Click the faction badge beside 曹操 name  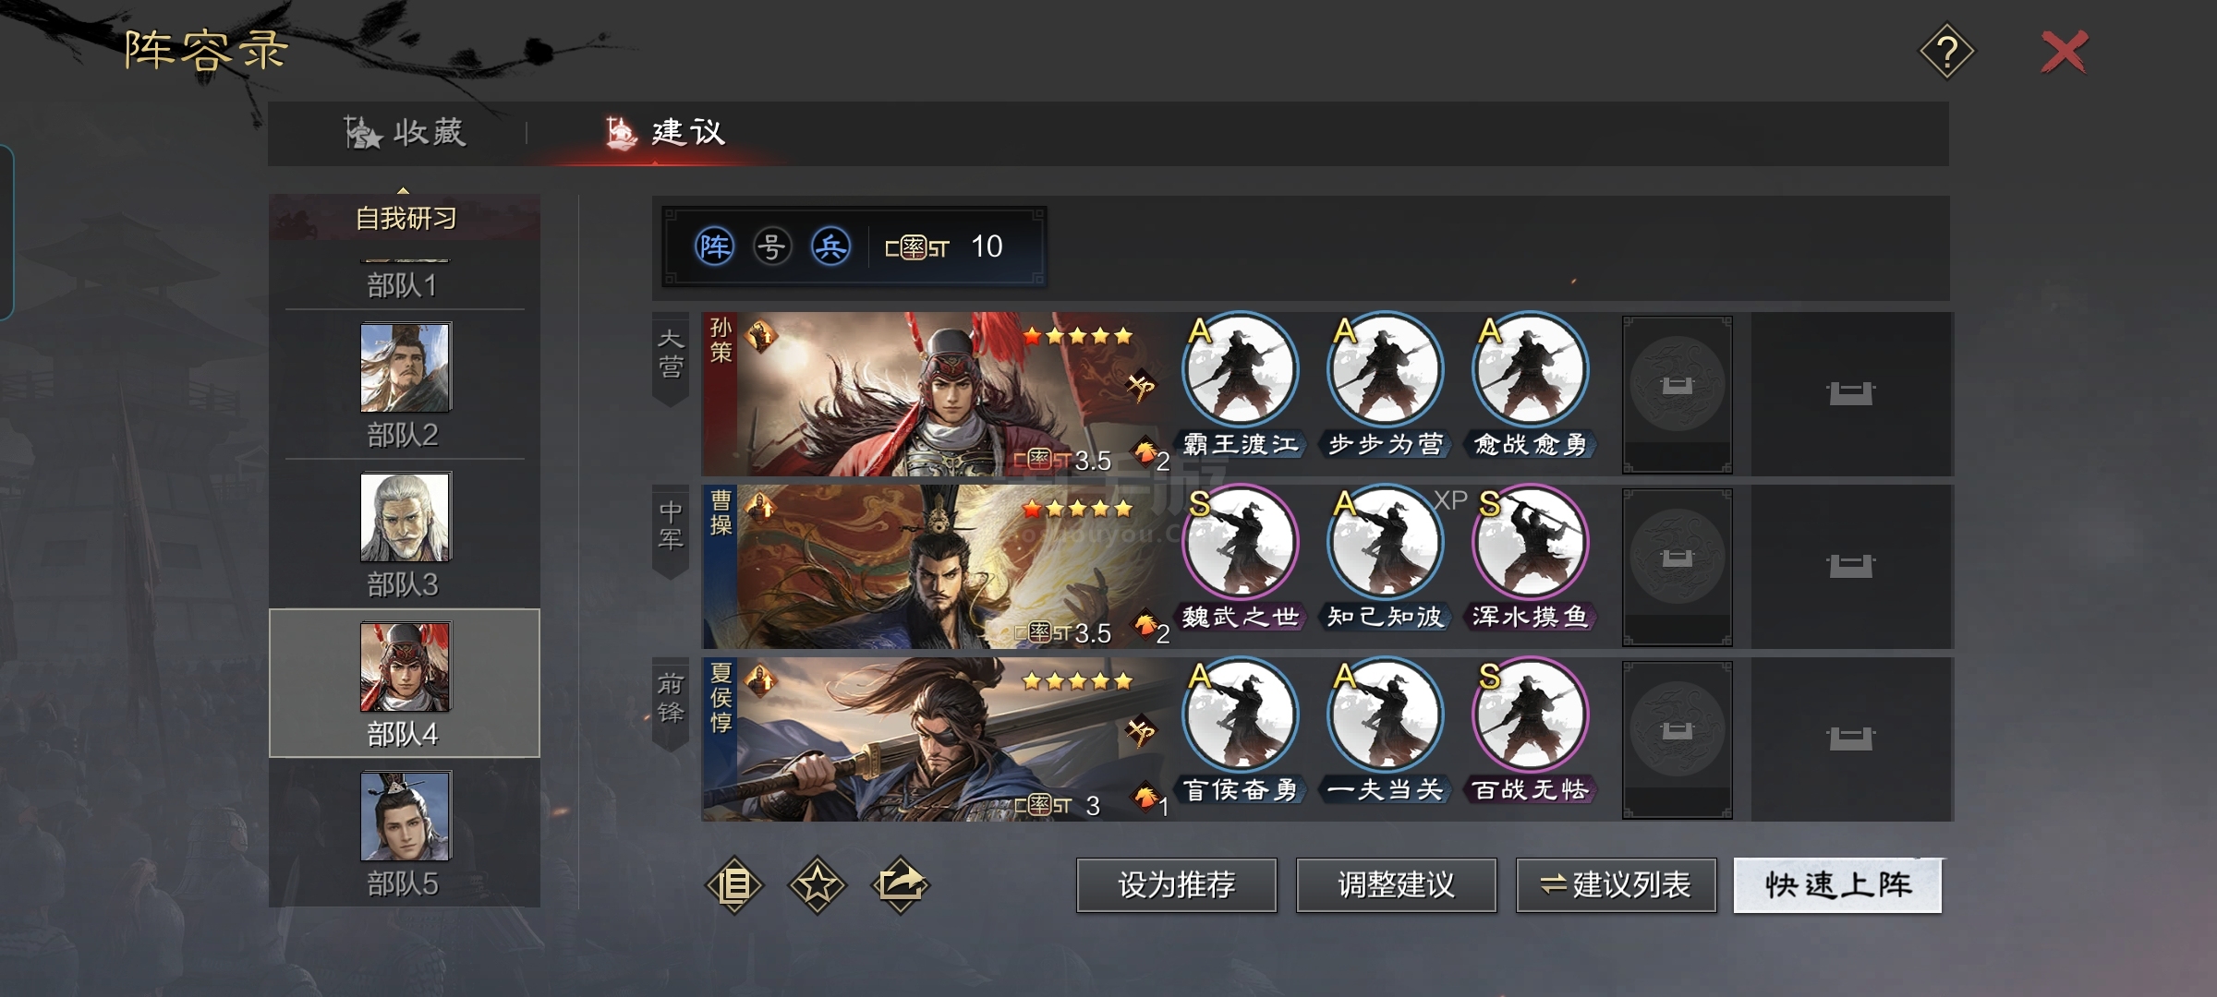(761, 508)
